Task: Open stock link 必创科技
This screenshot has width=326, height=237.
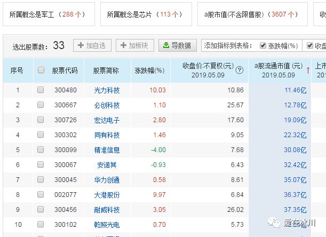Action: pyautogui.click(x=107, y=105)
